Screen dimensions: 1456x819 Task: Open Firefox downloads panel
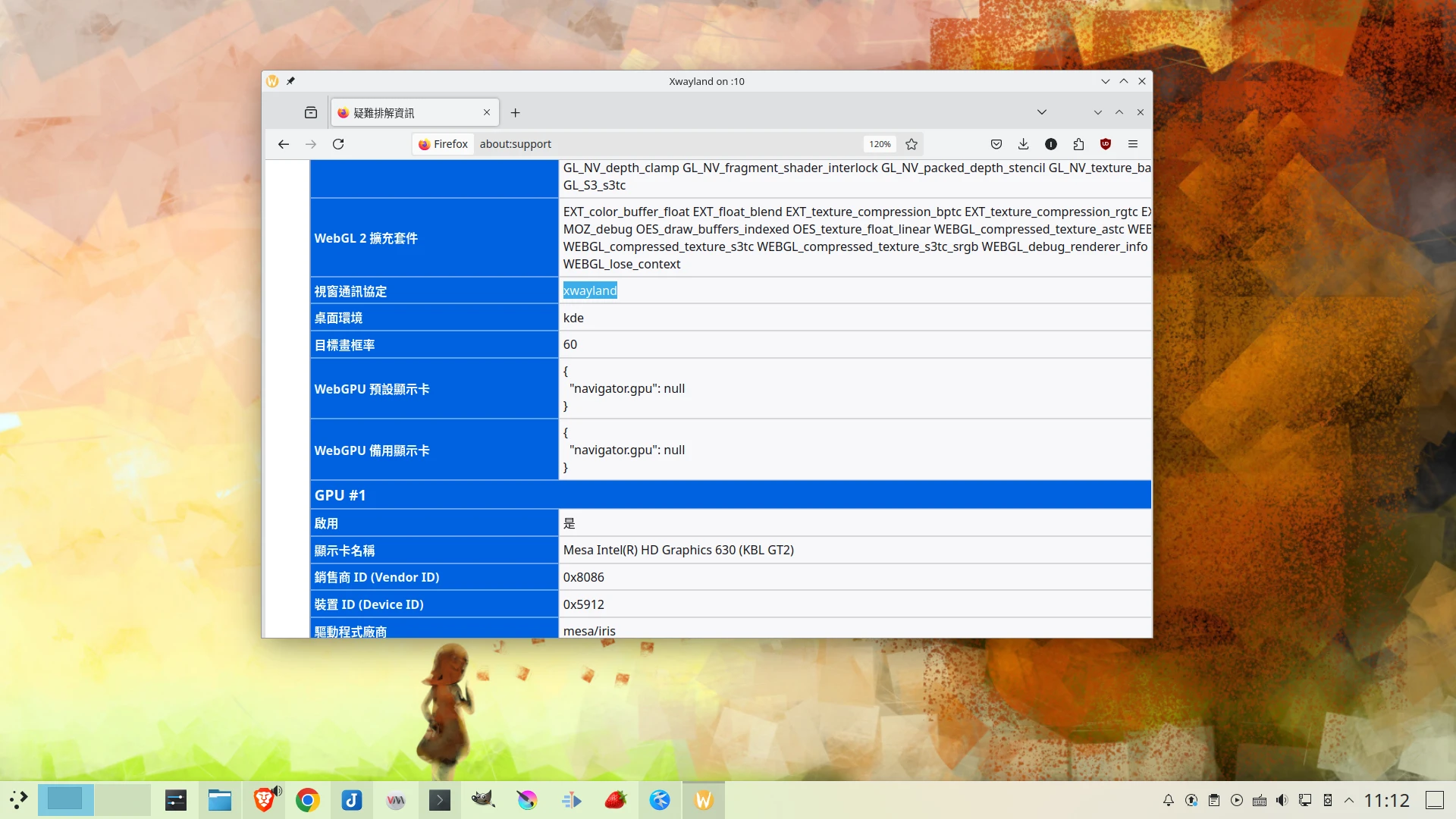tap(1023, 144)
